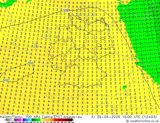
Task: Pick the dark green swatch on temperature scale
Action: (x=33, y=120)
